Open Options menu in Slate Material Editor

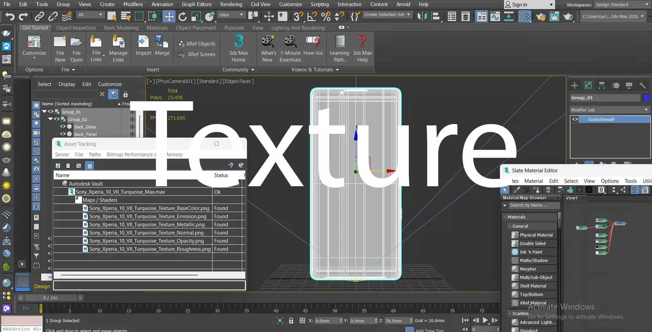(x=609, y=181)
